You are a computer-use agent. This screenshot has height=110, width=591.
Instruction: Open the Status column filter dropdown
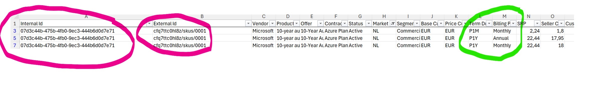point(369,24)
